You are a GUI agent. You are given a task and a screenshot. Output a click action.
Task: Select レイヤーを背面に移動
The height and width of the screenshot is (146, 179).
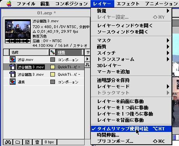tap(131, 120)
